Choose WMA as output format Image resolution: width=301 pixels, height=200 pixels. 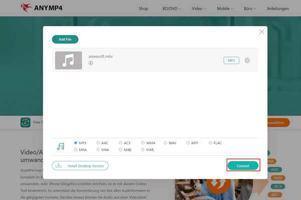143,143
